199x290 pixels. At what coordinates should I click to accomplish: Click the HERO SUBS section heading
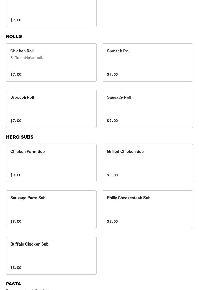[x=20, y=137]
